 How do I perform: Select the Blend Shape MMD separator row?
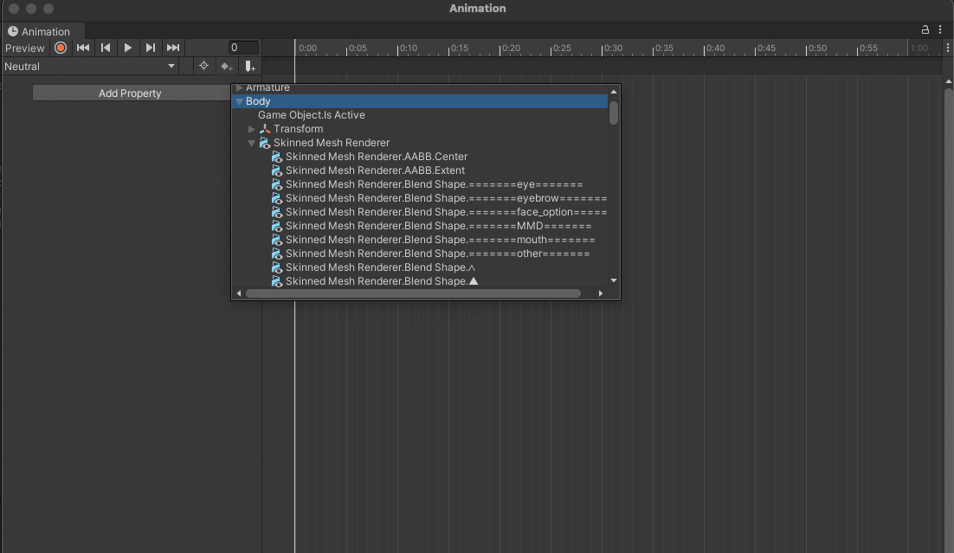439,226
